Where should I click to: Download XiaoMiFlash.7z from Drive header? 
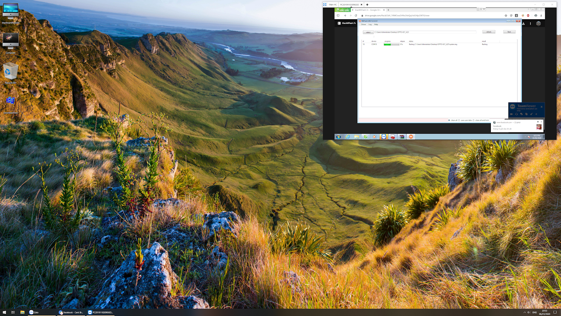[523, 24]
